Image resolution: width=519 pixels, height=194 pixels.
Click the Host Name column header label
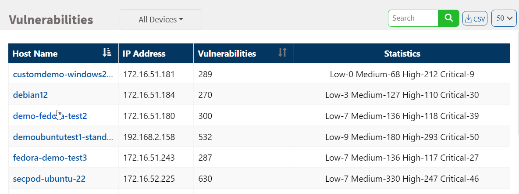coord(35,54)
